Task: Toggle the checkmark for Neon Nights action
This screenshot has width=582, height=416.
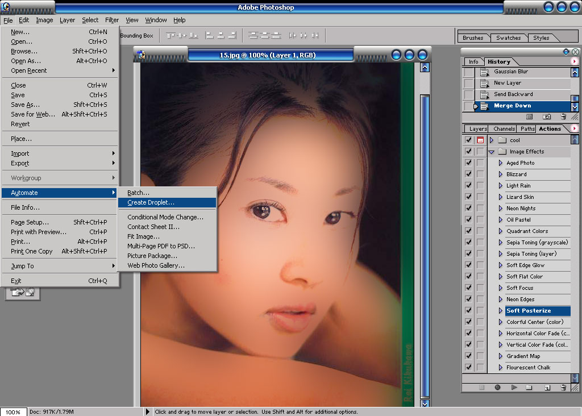Action: [x=468, y=208]
